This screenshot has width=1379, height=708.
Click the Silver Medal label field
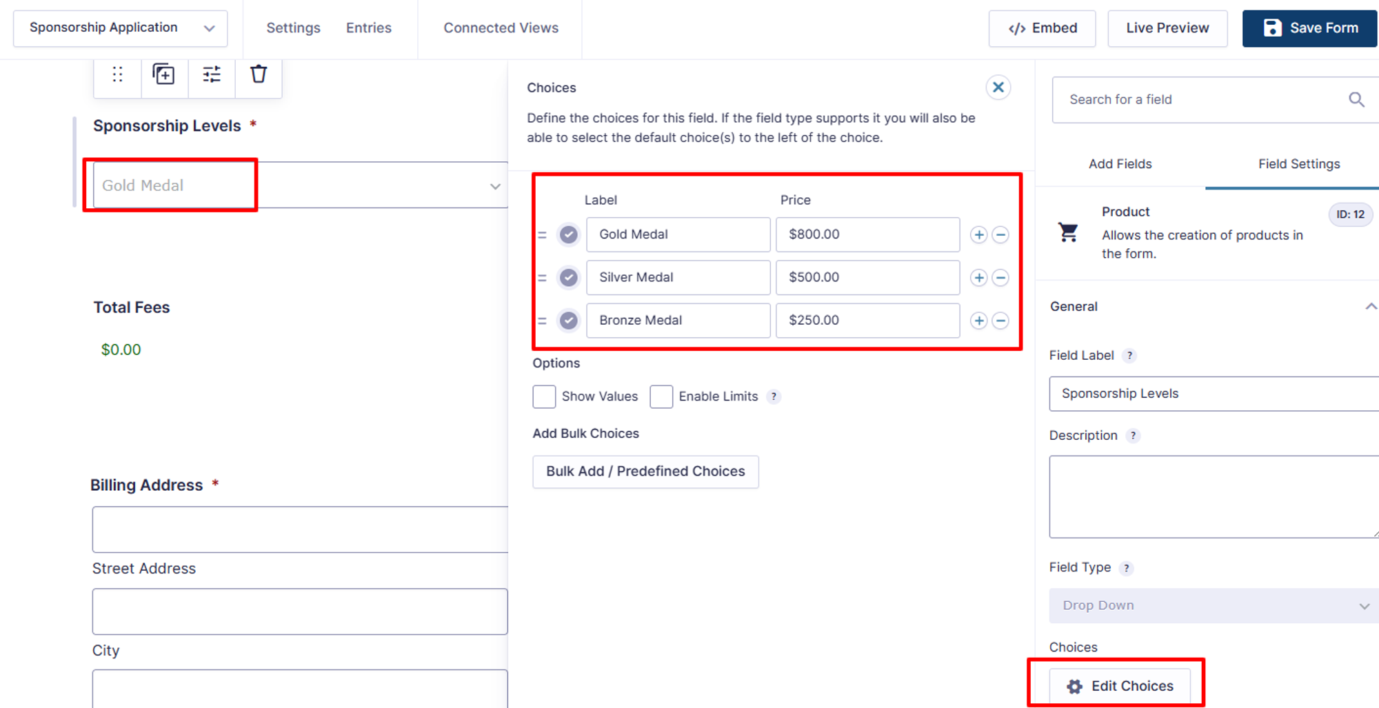(x=678, y=278)
